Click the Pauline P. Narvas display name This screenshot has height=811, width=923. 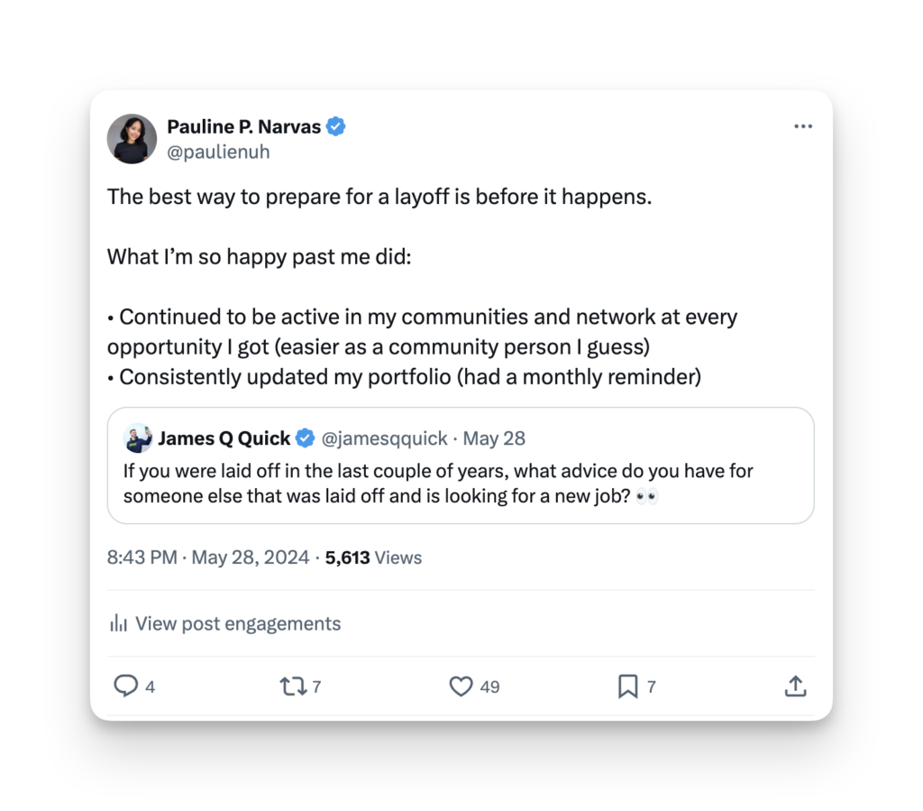pos(243,127)
